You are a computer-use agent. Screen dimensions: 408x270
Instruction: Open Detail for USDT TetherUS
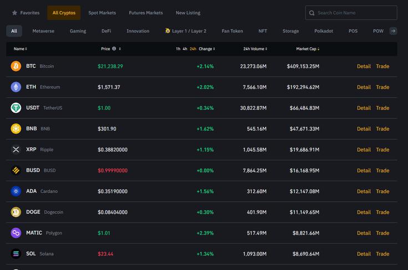click(364, 108)
